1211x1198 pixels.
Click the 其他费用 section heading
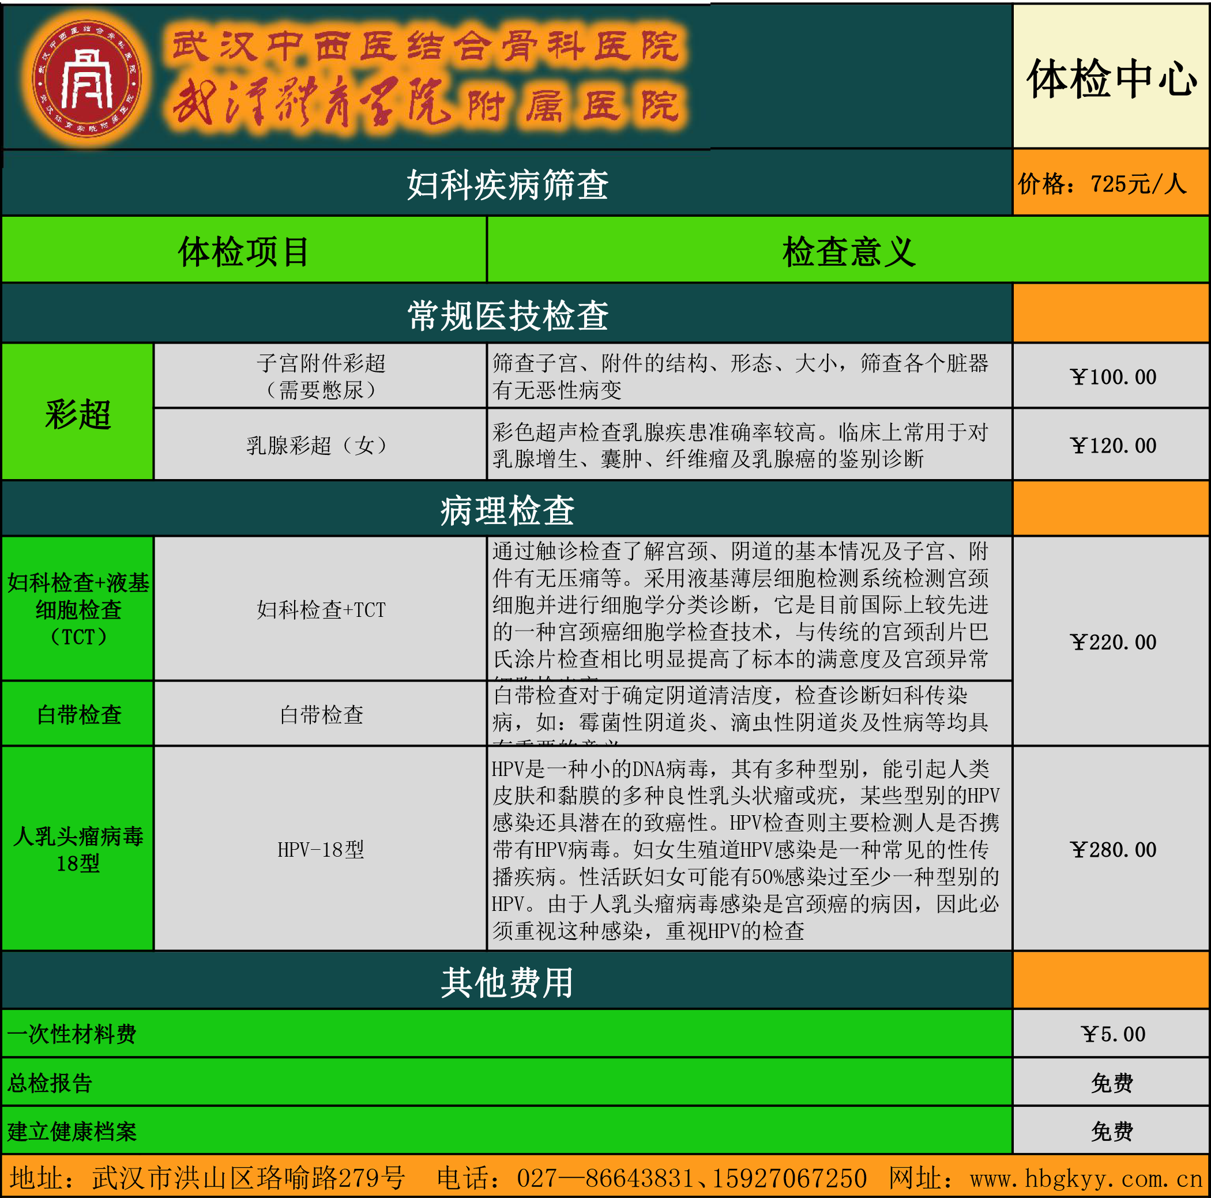point(507,981)
